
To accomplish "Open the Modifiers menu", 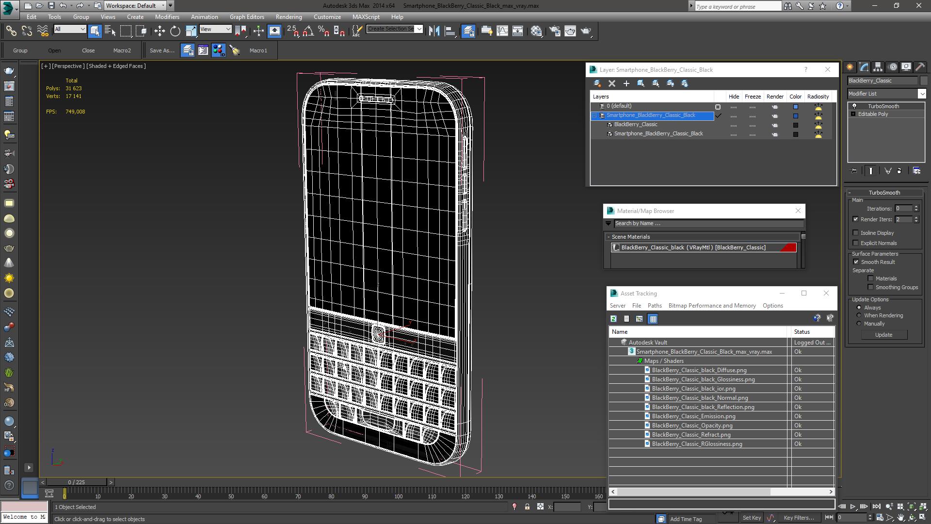I will point(167,16).
